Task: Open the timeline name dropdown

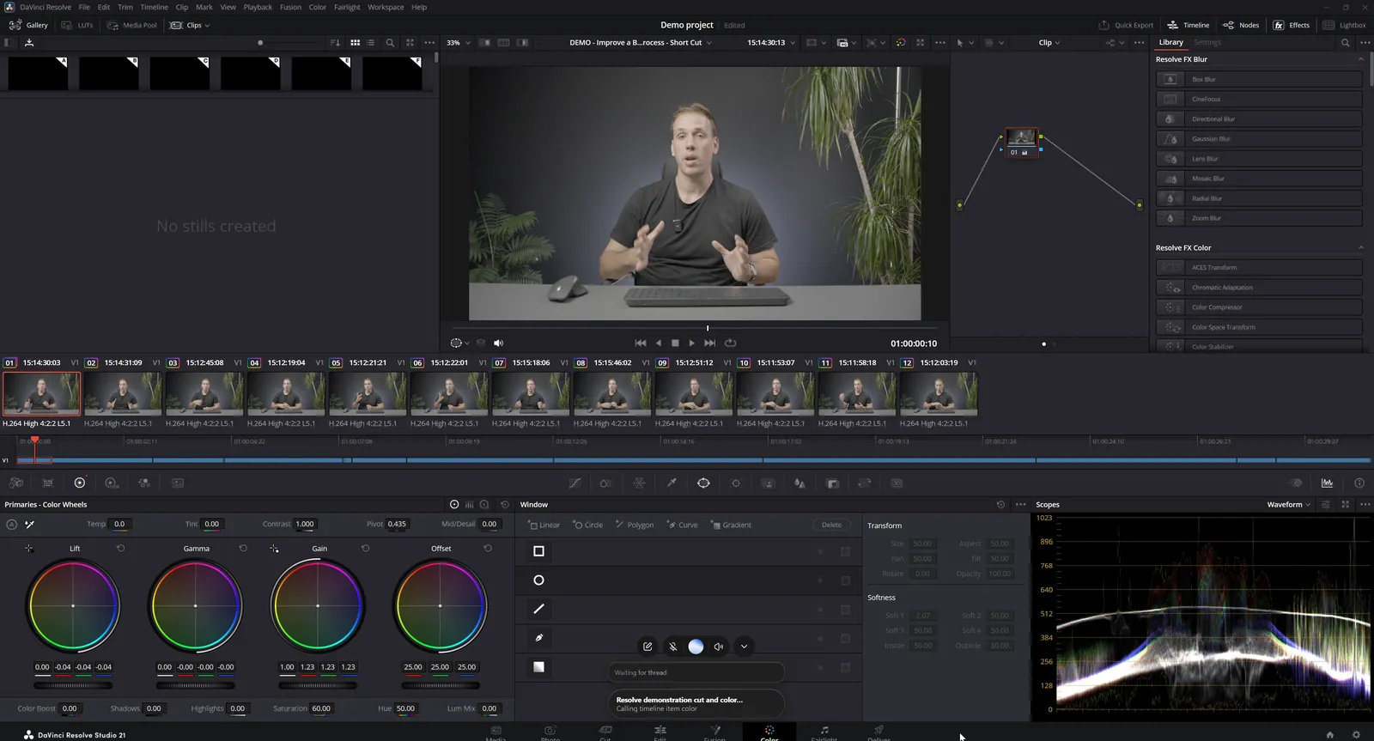Action: pos(641,42)
